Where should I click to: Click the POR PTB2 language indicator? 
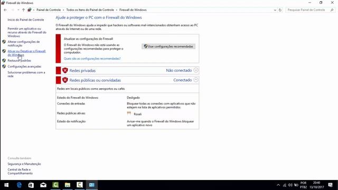point(303,185)
